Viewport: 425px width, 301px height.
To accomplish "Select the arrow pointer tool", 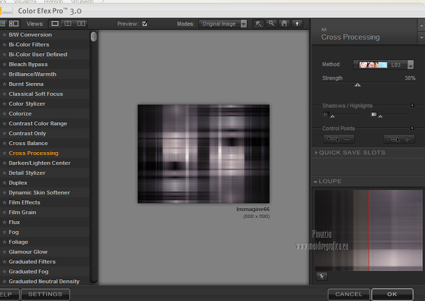I will 259,24.
